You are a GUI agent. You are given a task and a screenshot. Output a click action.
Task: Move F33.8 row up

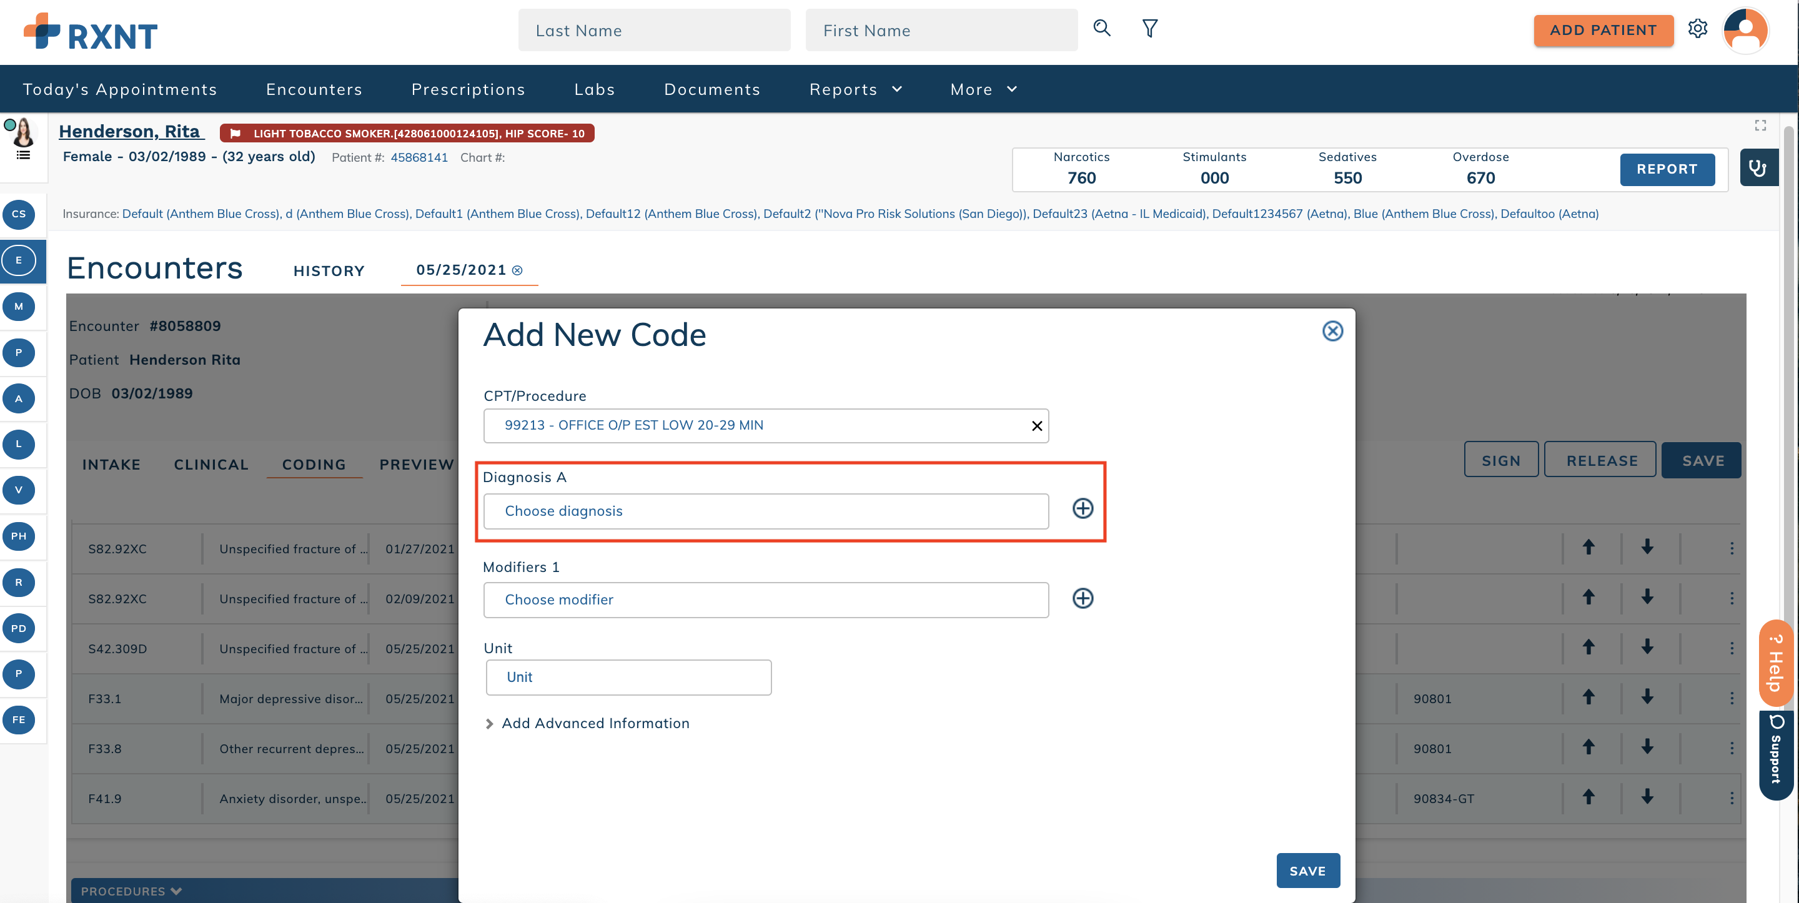pos(1588,748)
